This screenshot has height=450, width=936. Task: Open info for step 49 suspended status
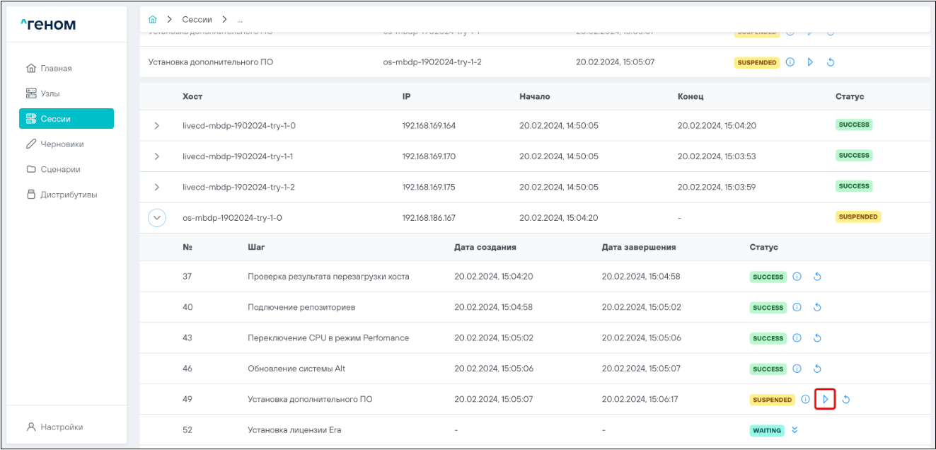click(x=805, y=400)
